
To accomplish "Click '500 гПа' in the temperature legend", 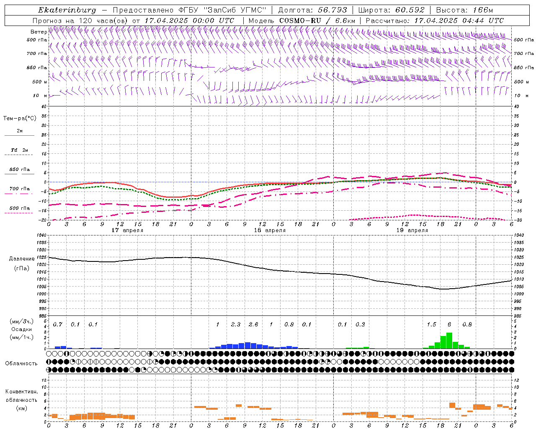I will click(20, 208).
